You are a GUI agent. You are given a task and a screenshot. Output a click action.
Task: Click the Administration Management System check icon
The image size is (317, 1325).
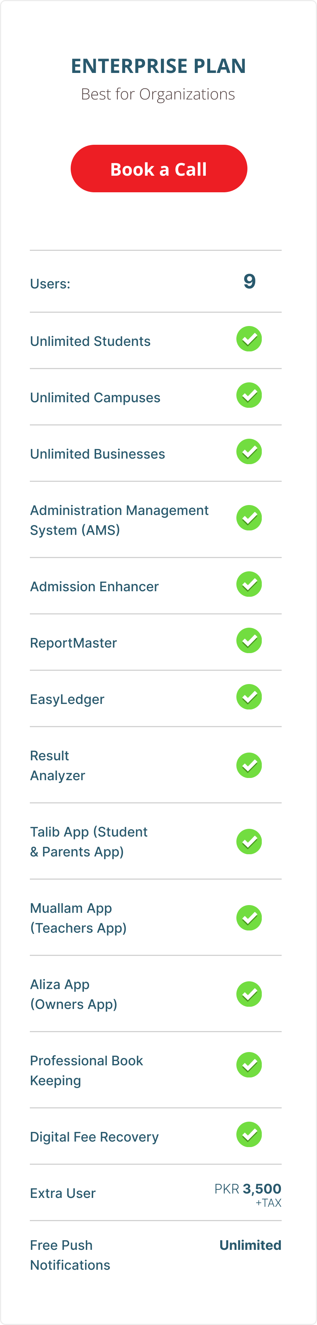[249, 518]
